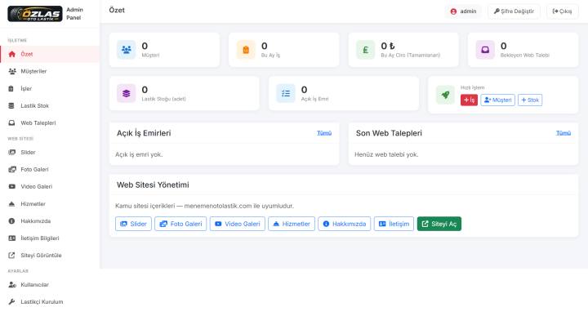The image size is (588, 316).
Task: Open Foto Galeri in the sidebar
Action: tap(50, 170)
